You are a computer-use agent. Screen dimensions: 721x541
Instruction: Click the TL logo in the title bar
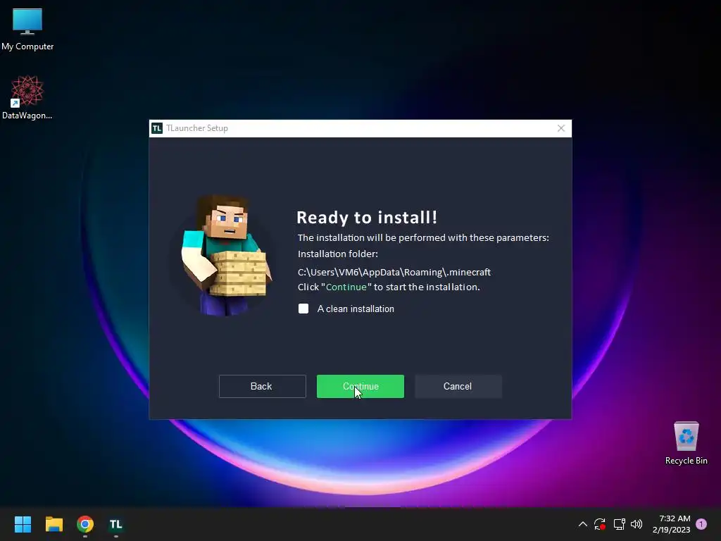pos(157,128)
